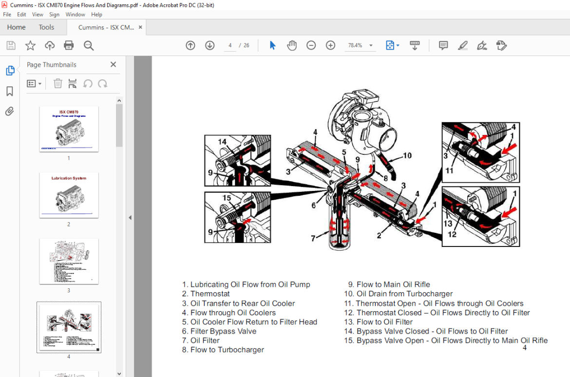Screen dimensions: 570x377
Task: Click legend item '2. Thermostat'
Action: click(206, 294)
